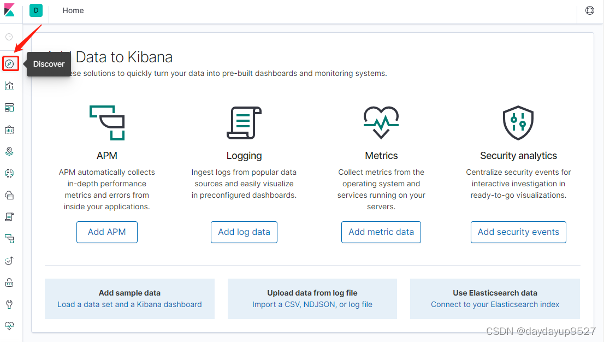Viewport: 604px width, 342px height.
Task: Click the Add log data button
Action: point(244,232)
